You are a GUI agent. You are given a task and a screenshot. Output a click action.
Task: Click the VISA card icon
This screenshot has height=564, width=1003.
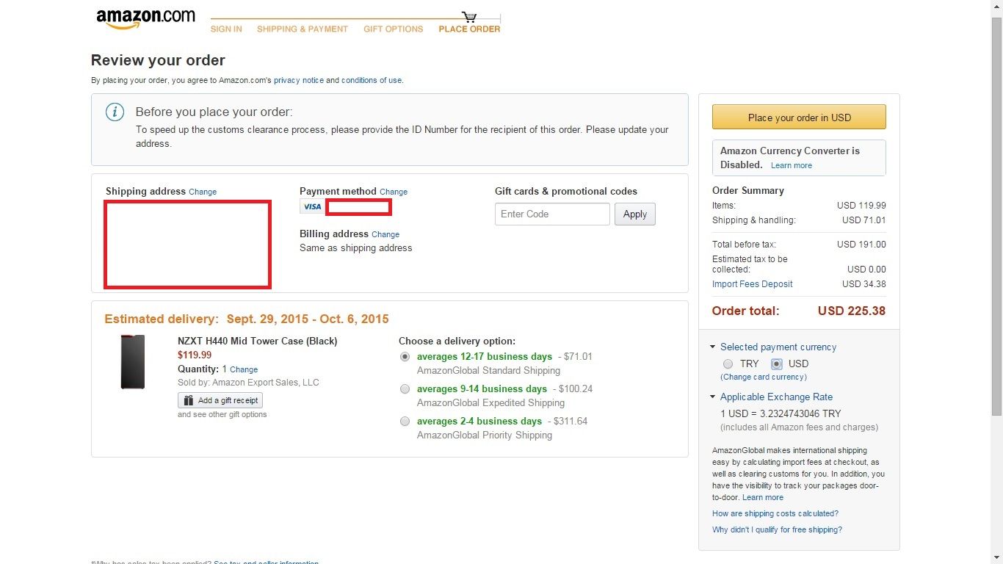(x=312, y=206)
